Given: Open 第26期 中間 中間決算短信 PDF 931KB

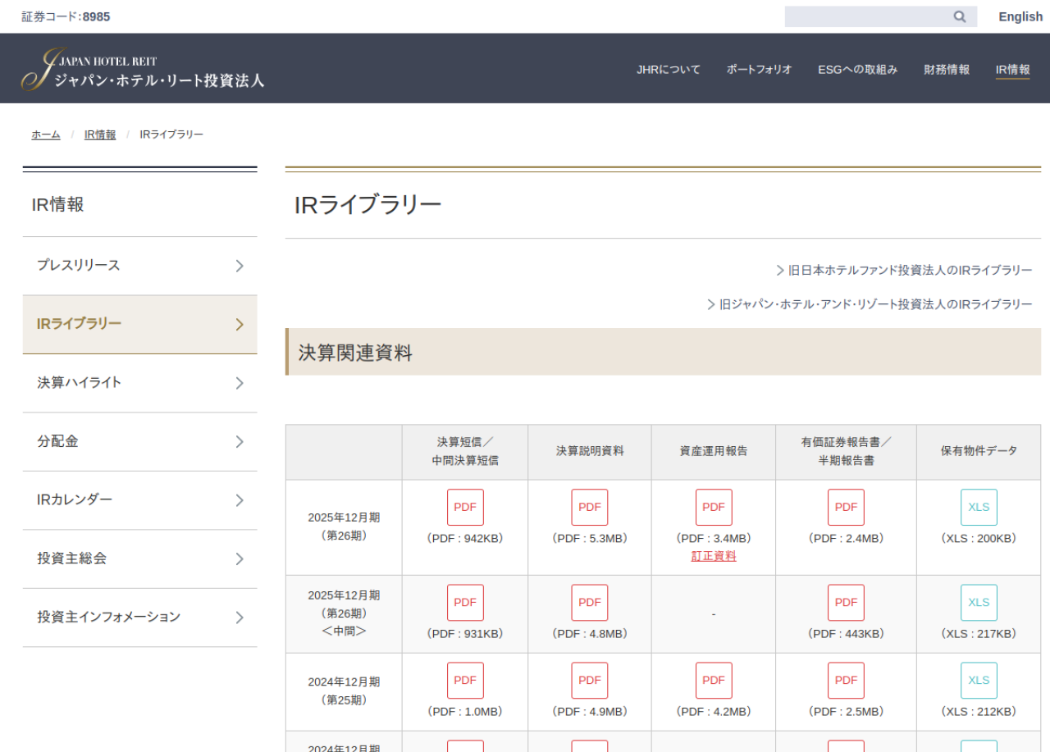Looking at the screenshot, I should tap(465, 602).
